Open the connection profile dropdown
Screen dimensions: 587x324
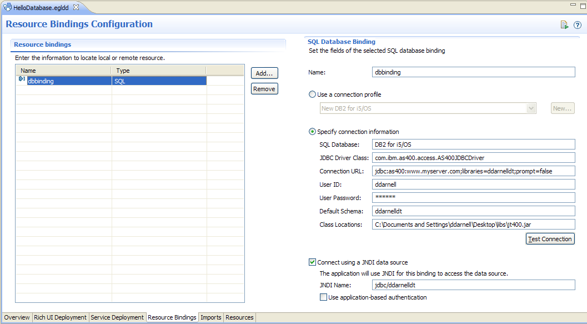(531, 108)
